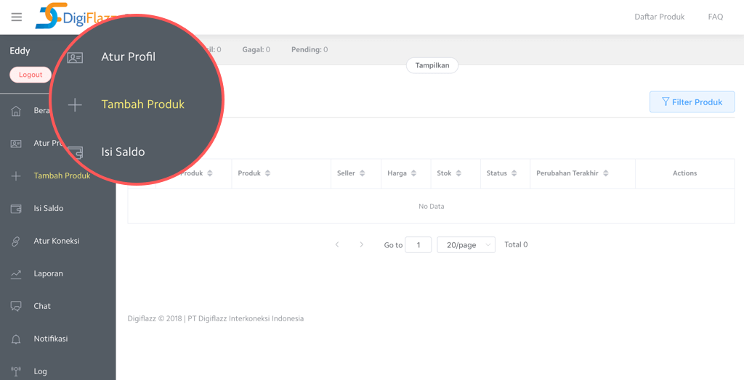Open Daftar Produk in top navigation

(x=659, y=17)
